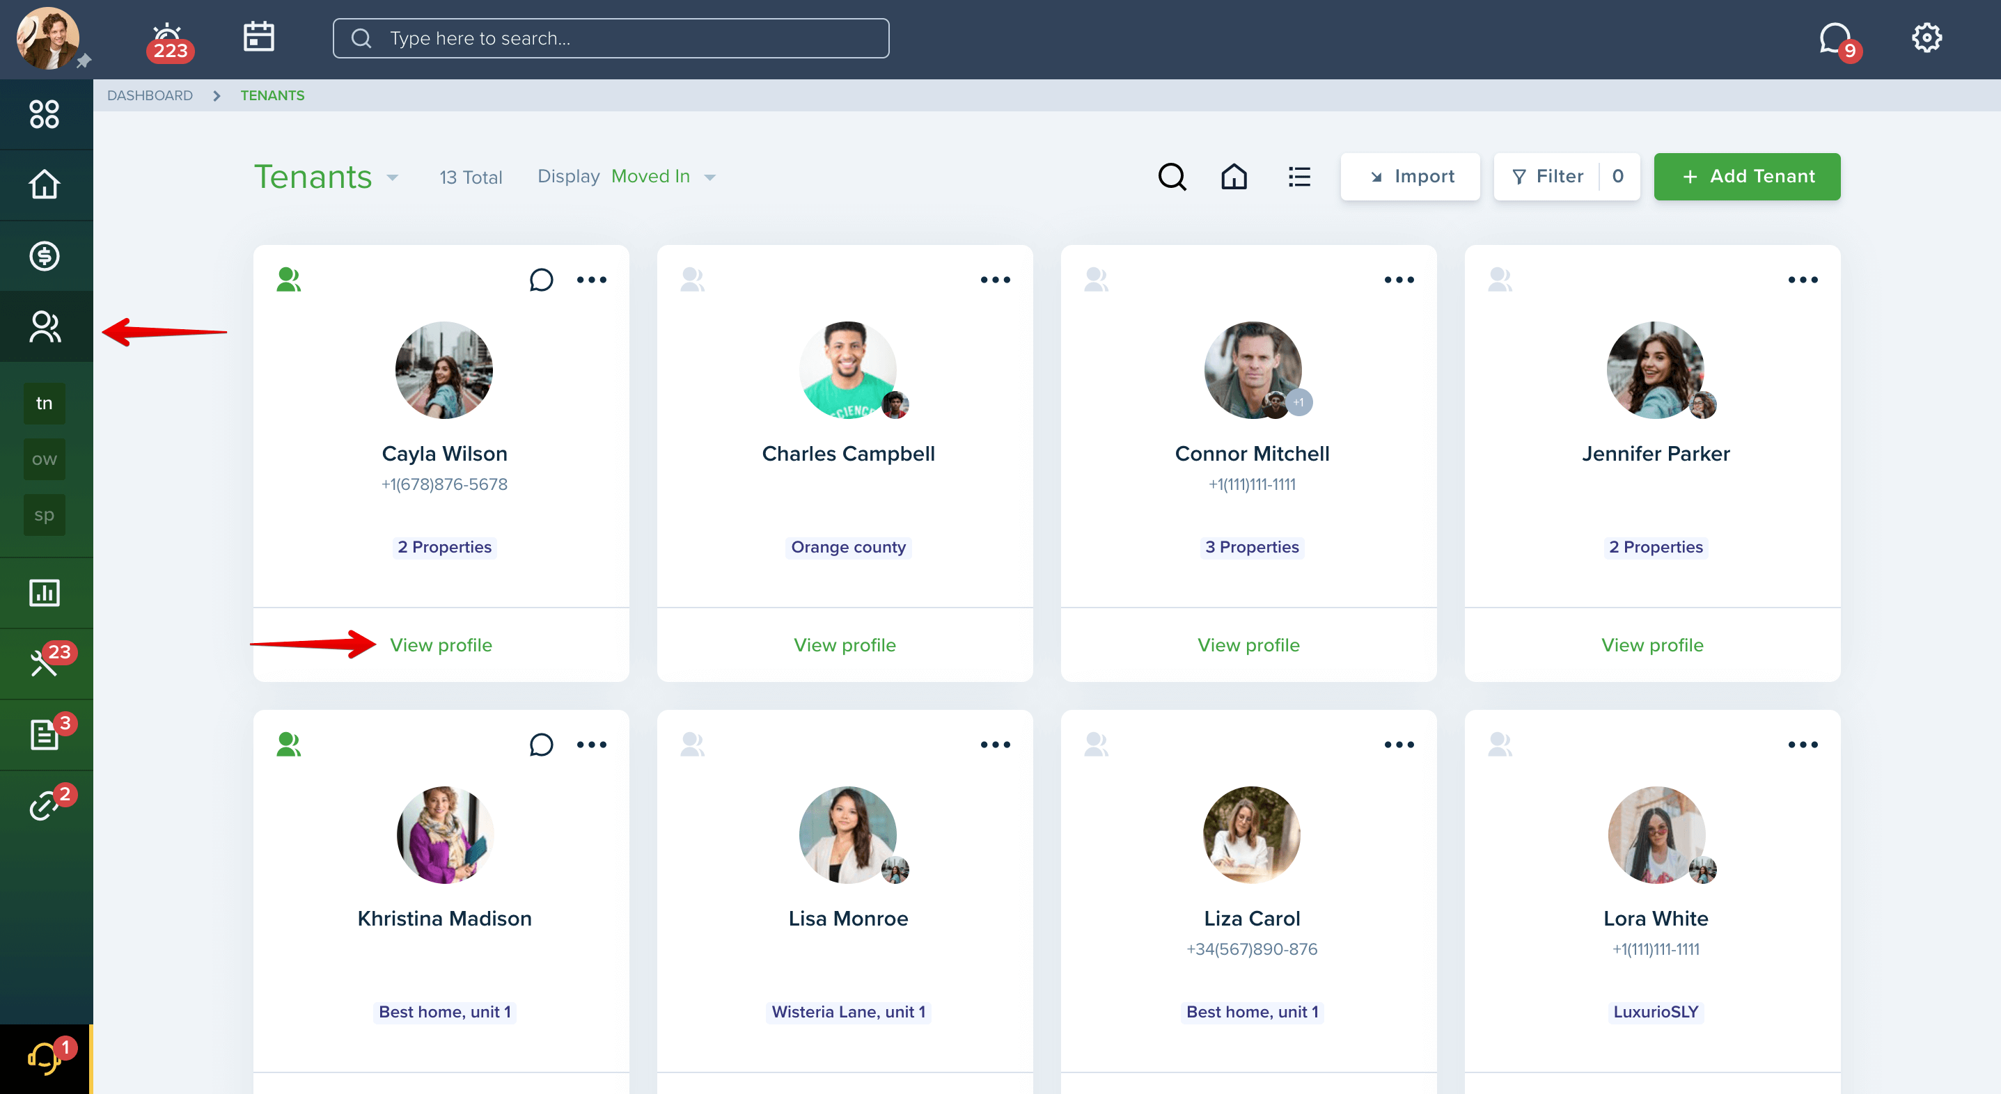This screenshot has height=1094, width=2001.
Task: Click Liza Carol's name
Action: [x=1252, y=919]
